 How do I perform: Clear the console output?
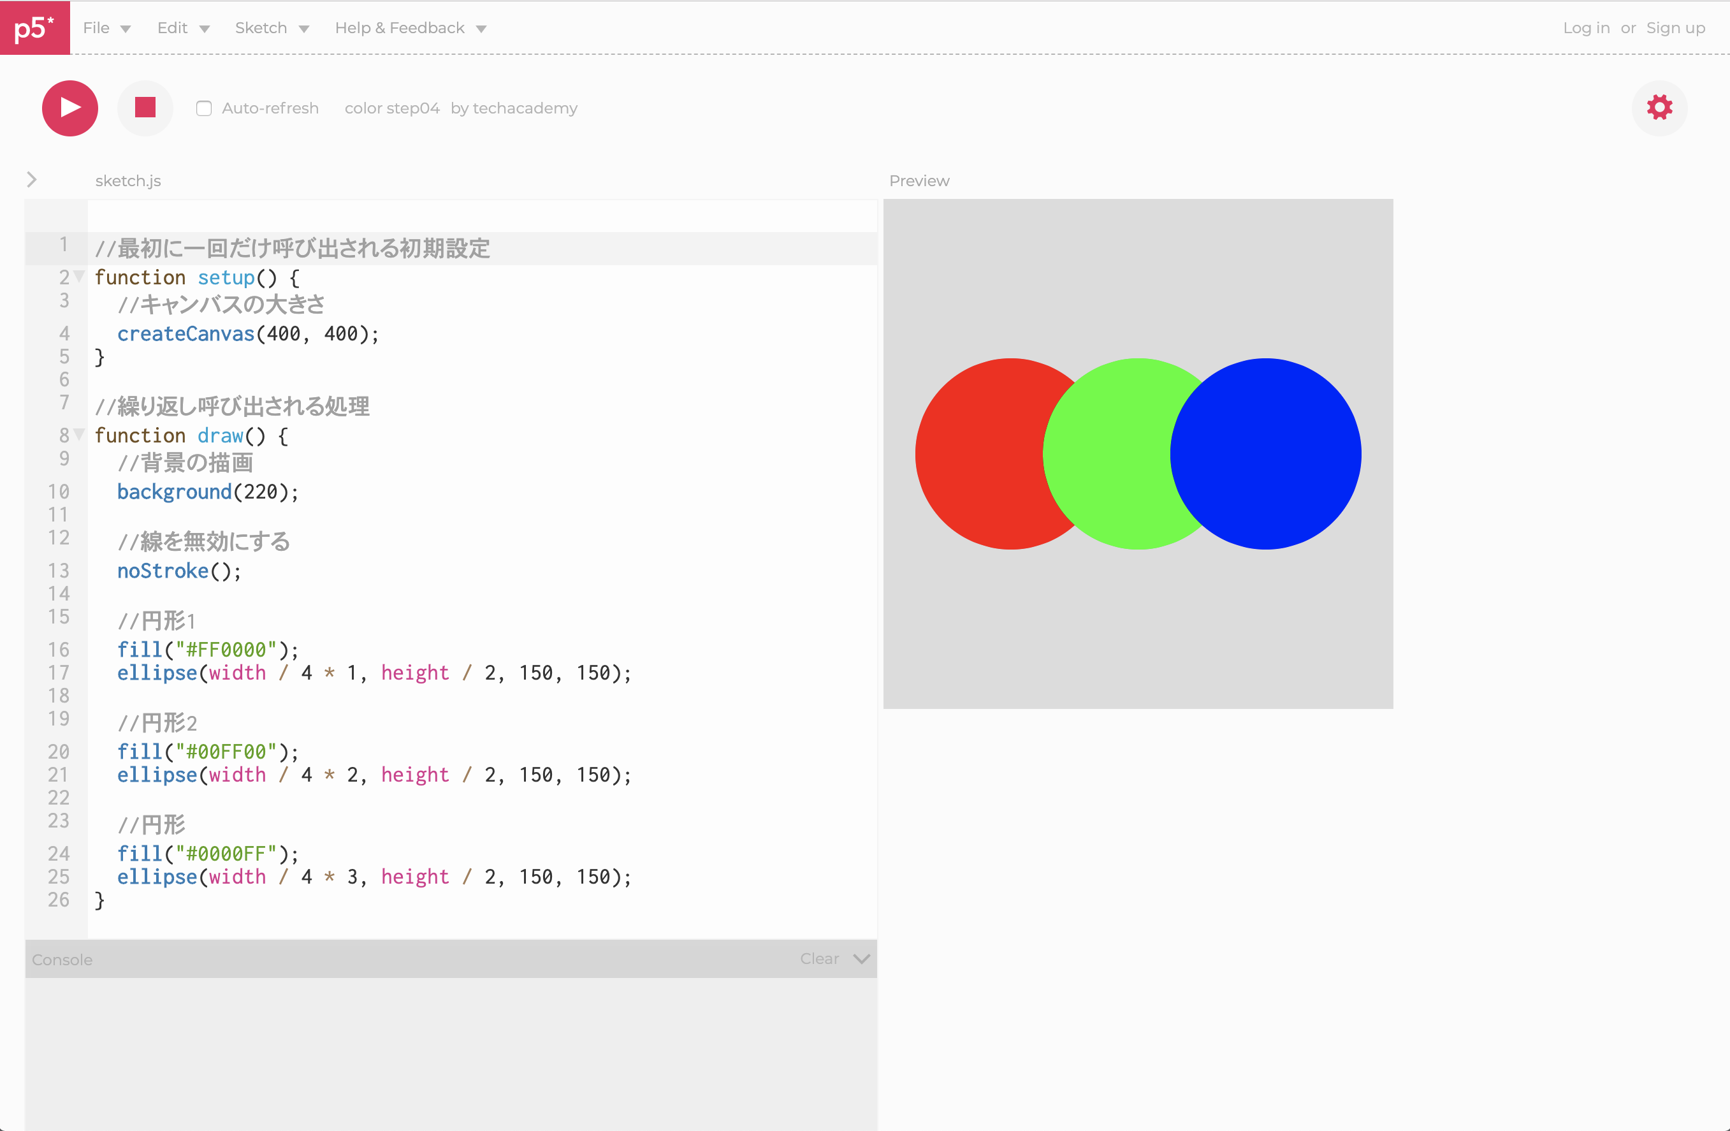point(819,959)
